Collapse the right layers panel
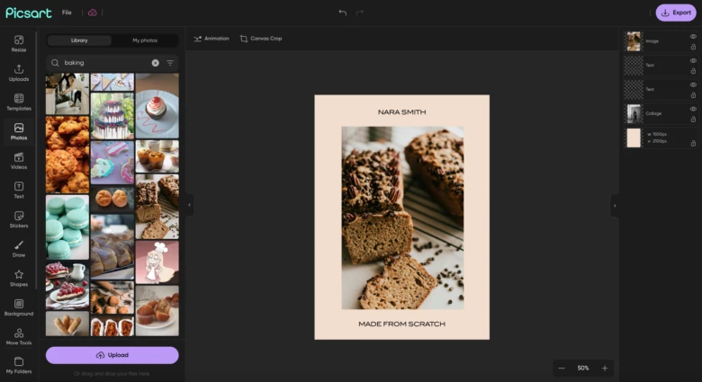The height and width of the screenshot is (382, 702). (615, 205)
